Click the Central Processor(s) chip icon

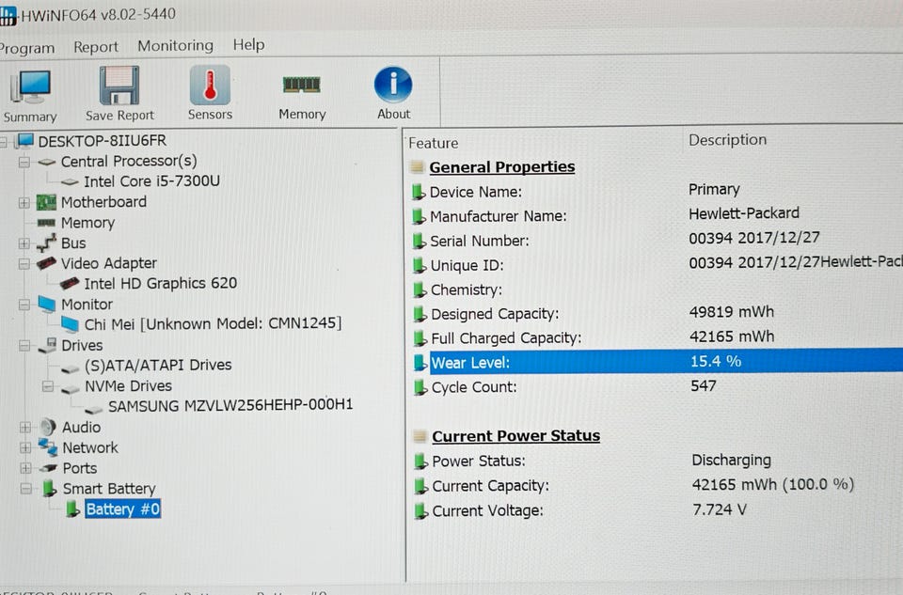click(x=47, y=163)
